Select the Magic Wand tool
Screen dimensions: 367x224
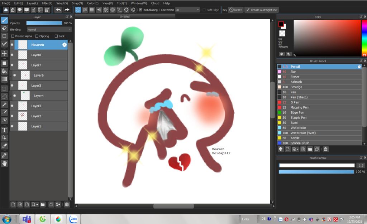(x=4, y=104)
